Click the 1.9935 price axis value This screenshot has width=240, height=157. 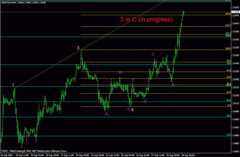tap(236, 152)
